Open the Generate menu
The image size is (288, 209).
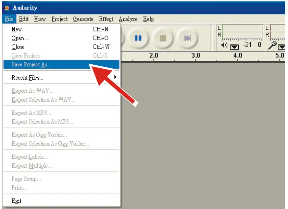pos(83,19)
